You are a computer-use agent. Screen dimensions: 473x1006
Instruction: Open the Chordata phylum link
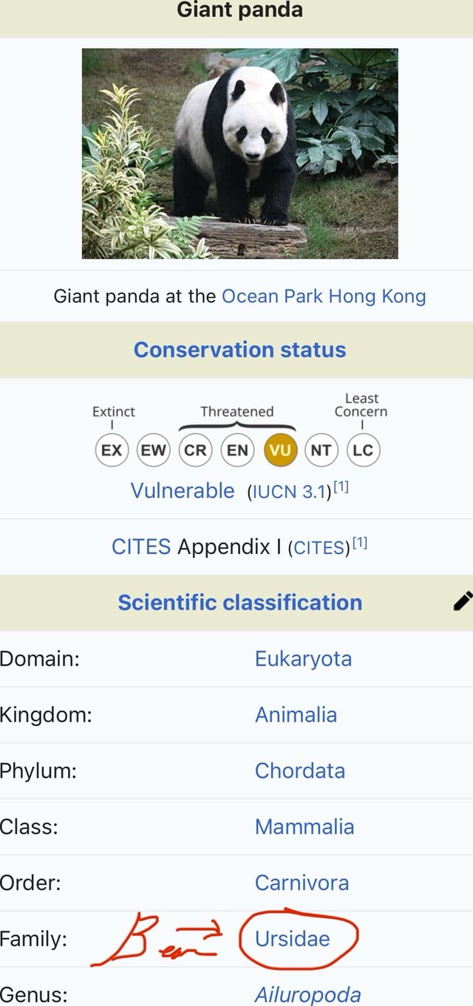tap(300, 770)
